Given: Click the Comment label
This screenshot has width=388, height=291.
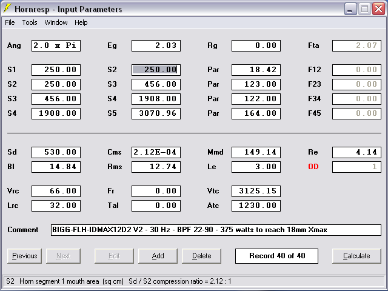Looking at the screenshot, I should click(x=23, y=230).
